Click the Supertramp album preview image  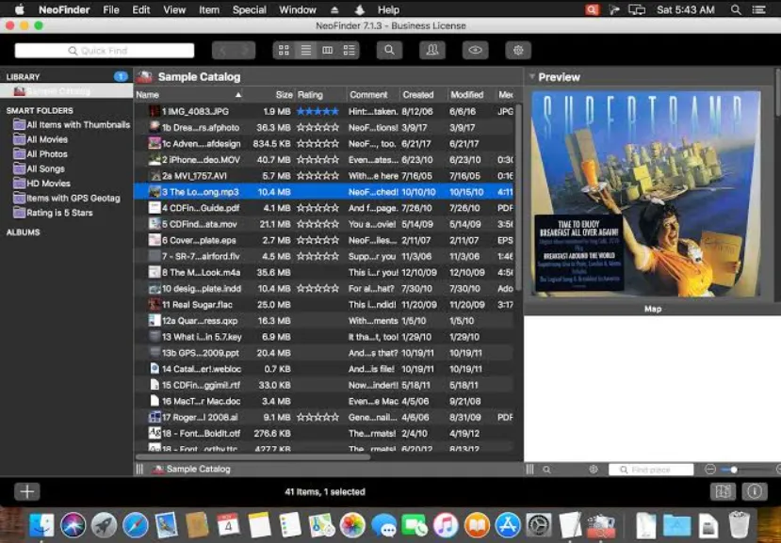(645, 194)
